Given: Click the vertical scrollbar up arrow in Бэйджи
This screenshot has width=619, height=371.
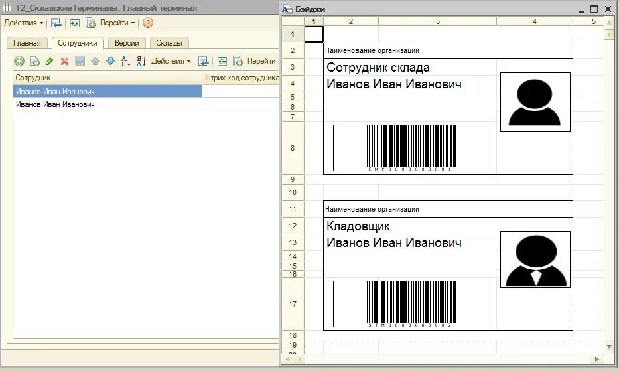Looking at the screenshot, I should 609,23.
